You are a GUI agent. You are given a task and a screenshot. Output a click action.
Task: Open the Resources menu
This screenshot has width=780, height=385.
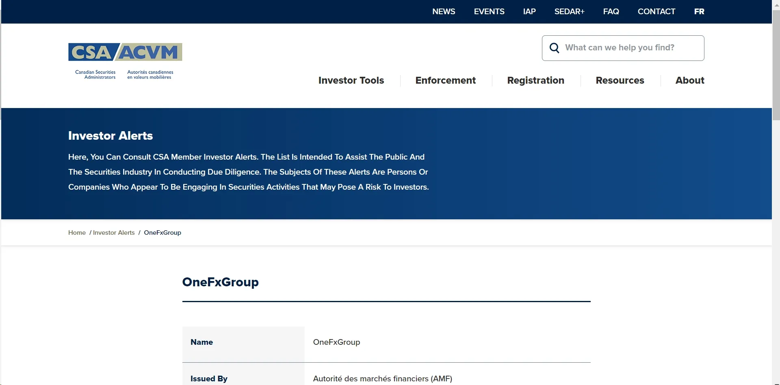620,80
